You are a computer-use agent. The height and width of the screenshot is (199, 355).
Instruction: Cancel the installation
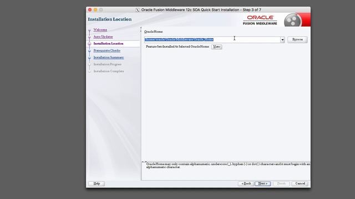click(x=300, y=184)
